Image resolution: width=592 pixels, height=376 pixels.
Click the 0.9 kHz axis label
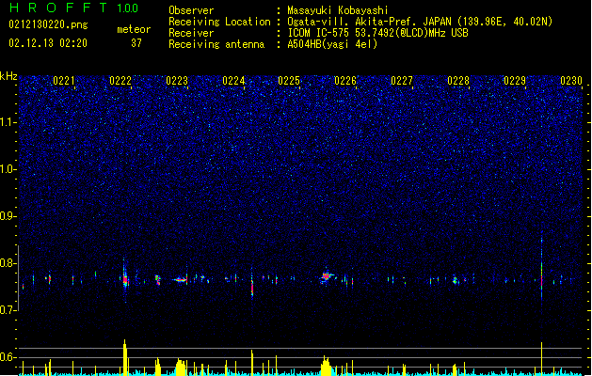point(8,216)
